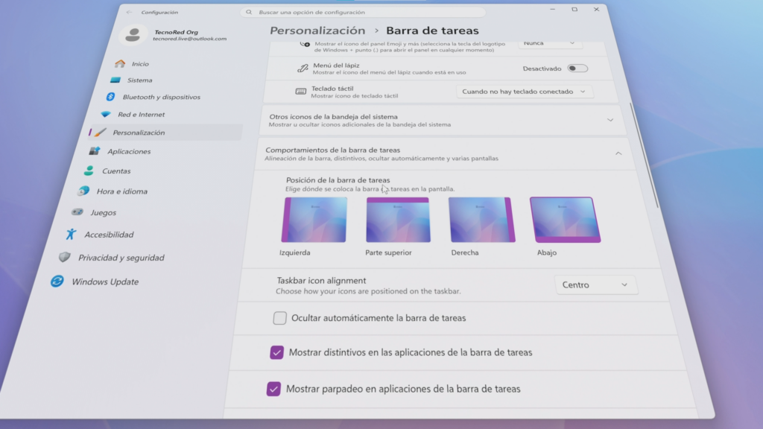The width and height of the screenshot is (763, 429).
Task: Toggle the Menú del lápiz switch
Action: 577,69
